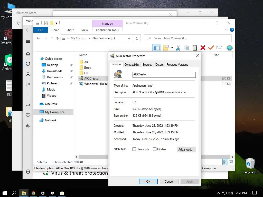Screen dimensions: 263x197
Task: Click the horizontal scrollbar right arrow
Action: [x=232, y=157]
